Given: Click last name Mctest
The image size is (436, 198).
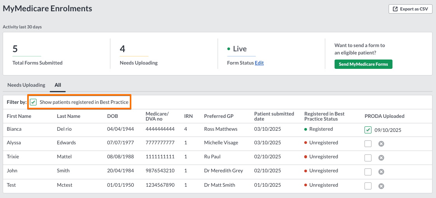Looking at the screenshot, I should 64,185.
